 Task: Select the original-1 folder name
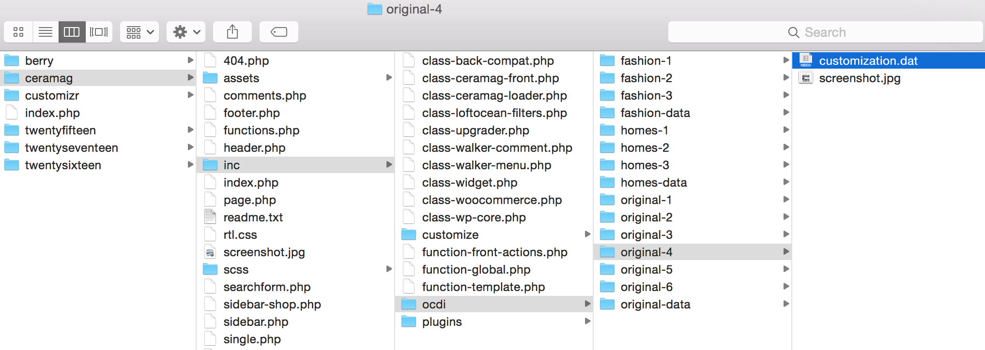tap(646, 200)
